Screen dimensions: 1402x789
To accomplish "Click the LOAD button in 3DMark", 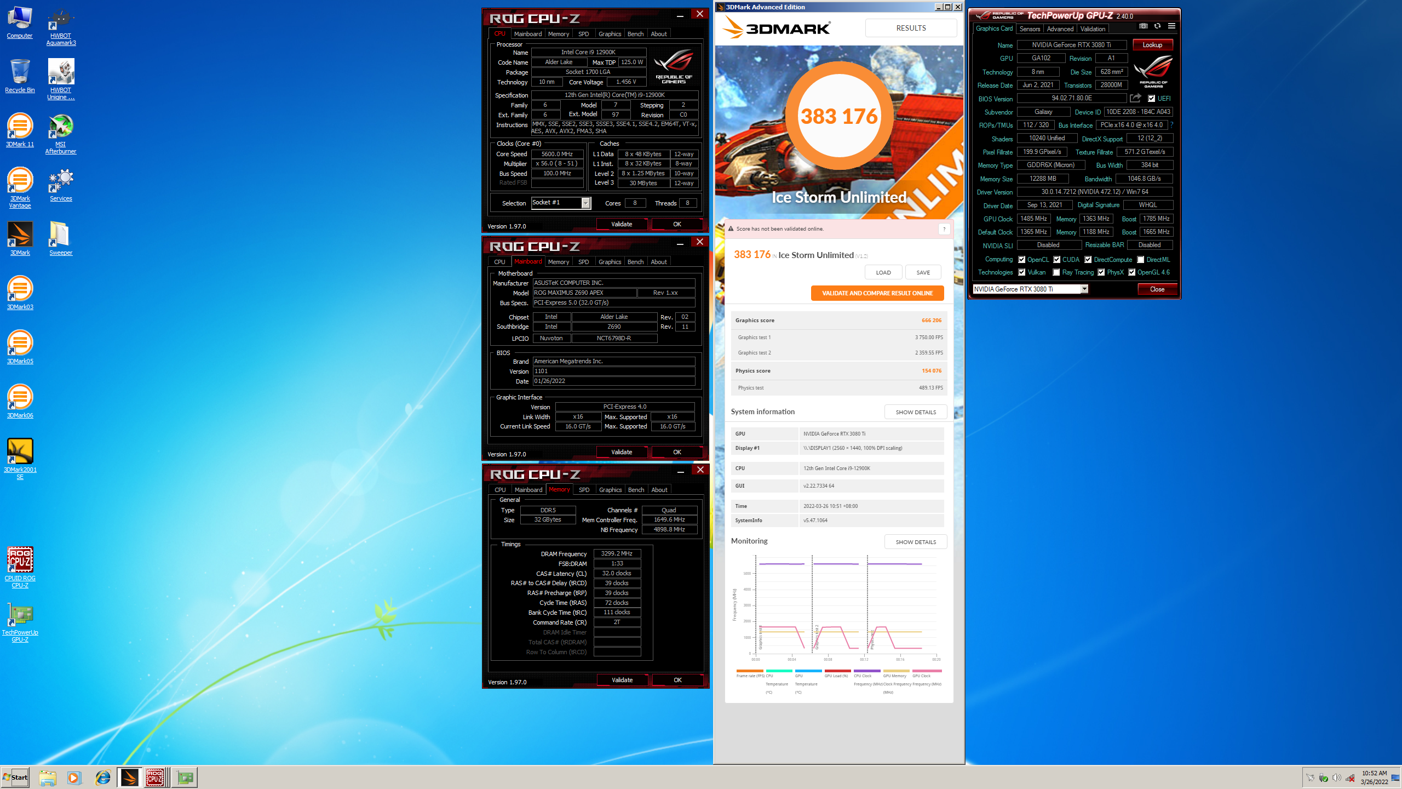I will point(883,272).
